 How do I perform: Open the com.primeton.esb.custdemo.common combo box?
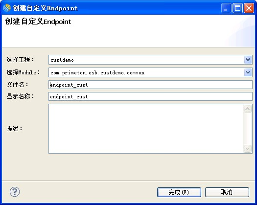[150, 72]
